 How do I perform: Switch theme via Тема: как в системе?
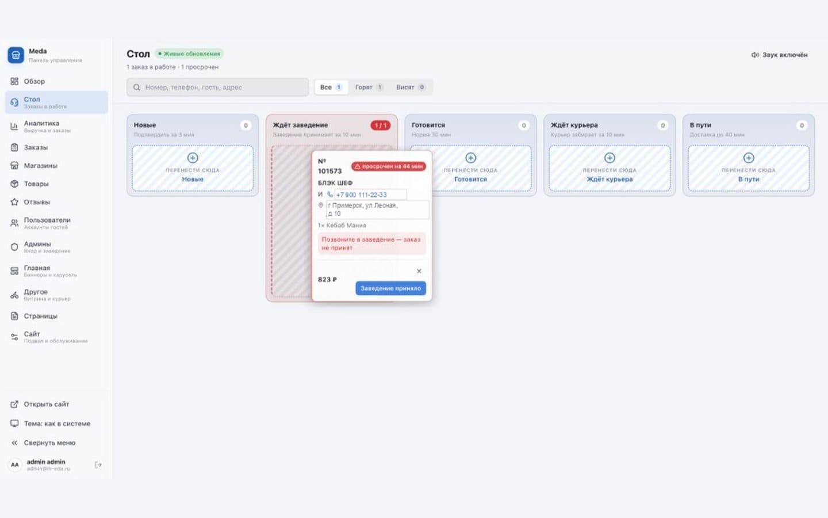[56, 423]
